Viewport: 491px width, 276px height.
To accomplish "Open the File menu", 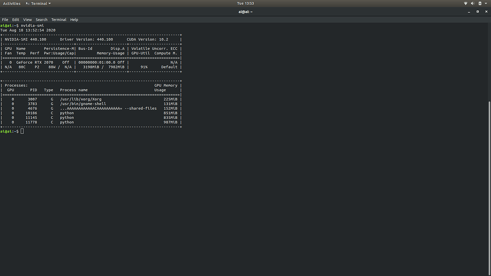I will click(x=5, y=20).
